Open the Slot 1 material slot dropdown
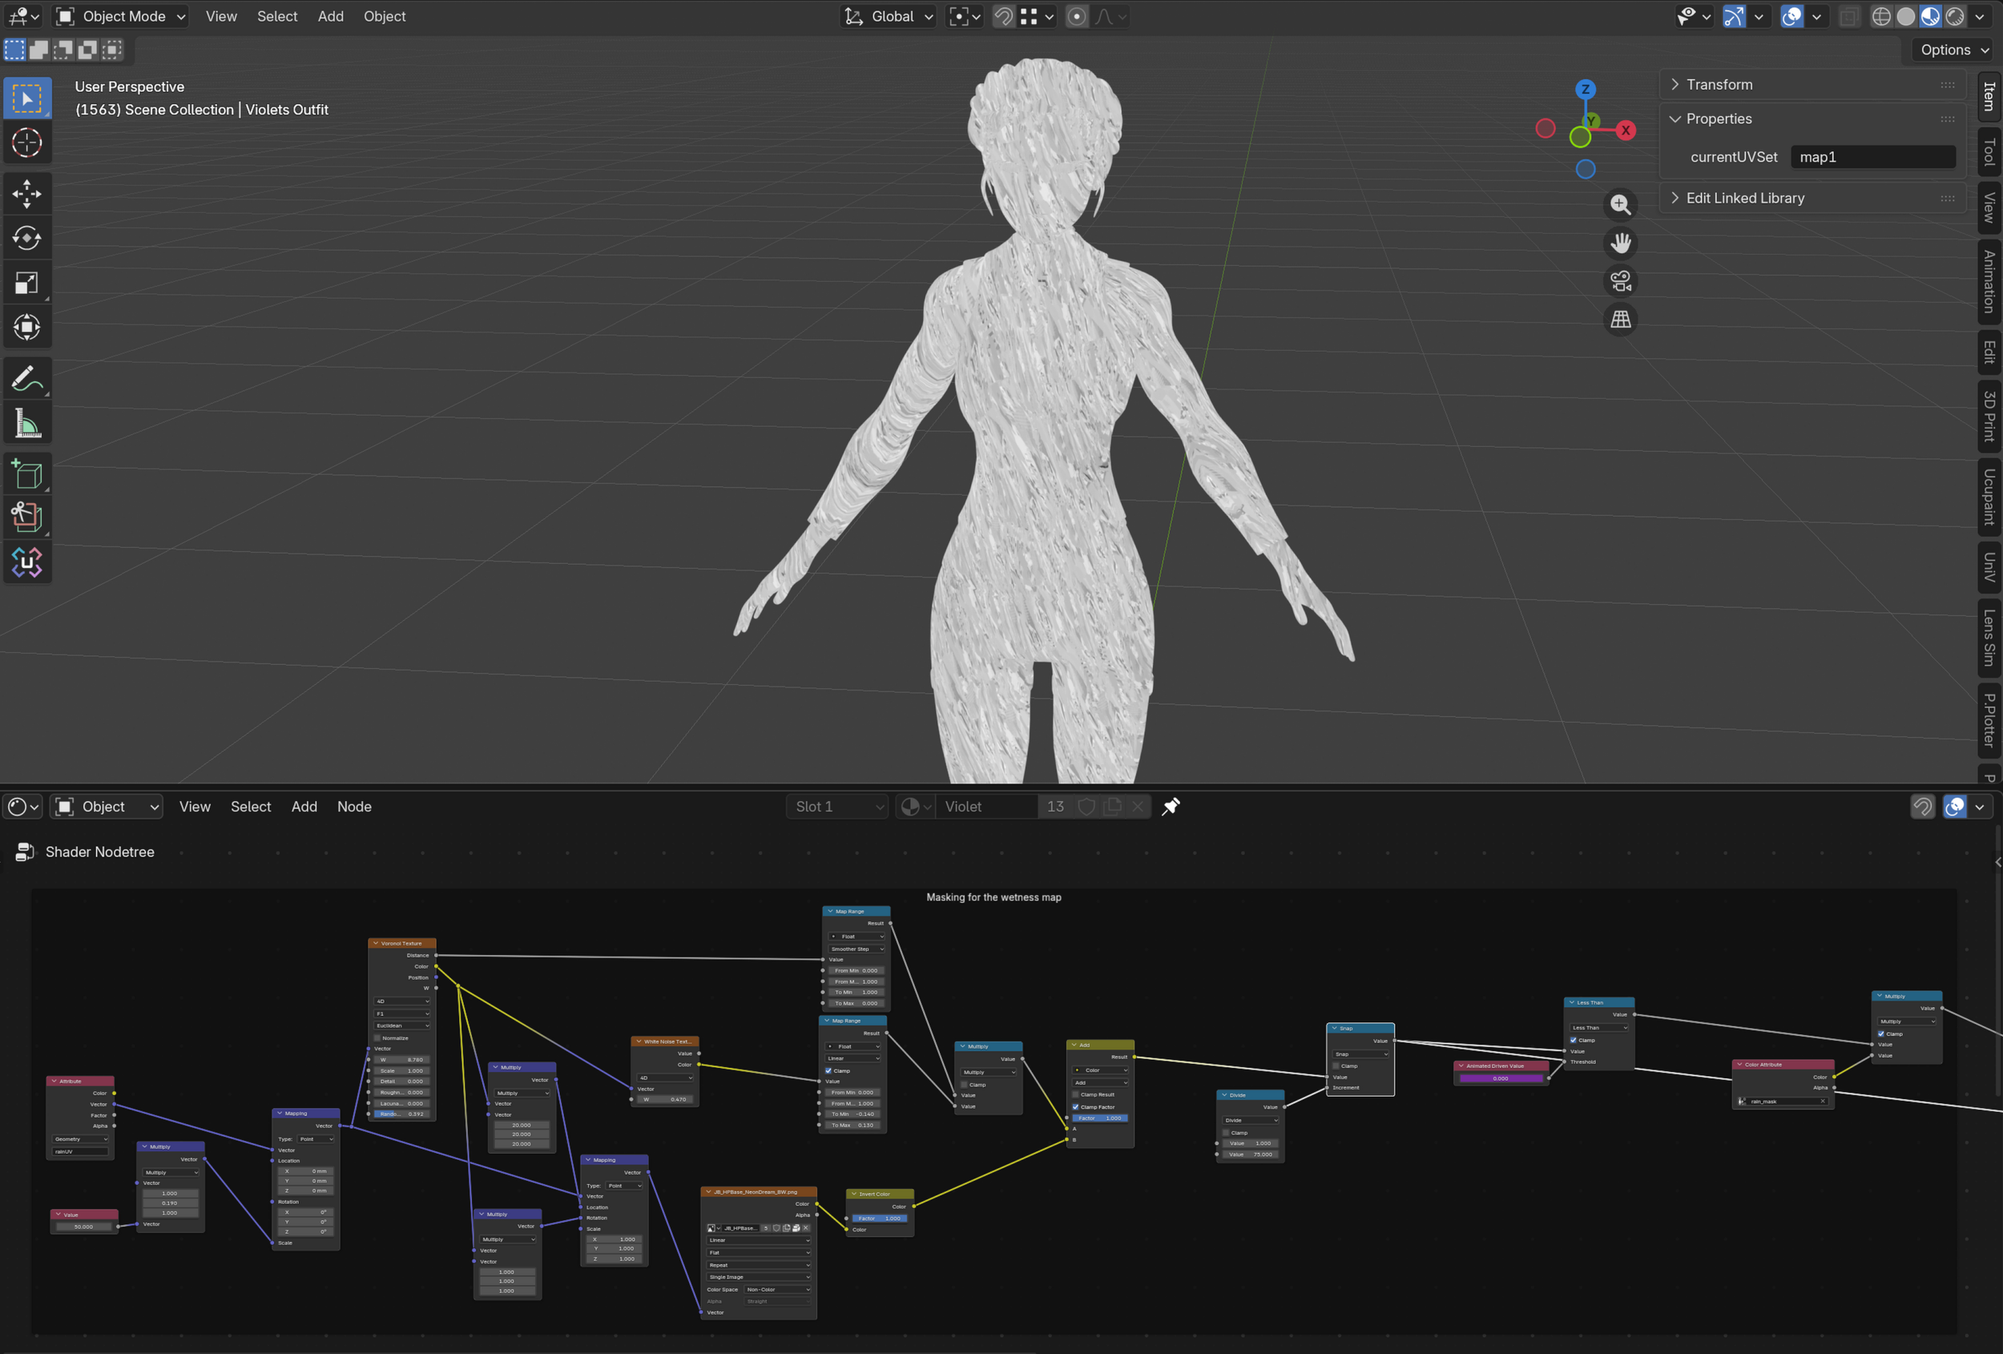The width and height of the screenshot is (2003, 1354). tap(837, 807)
